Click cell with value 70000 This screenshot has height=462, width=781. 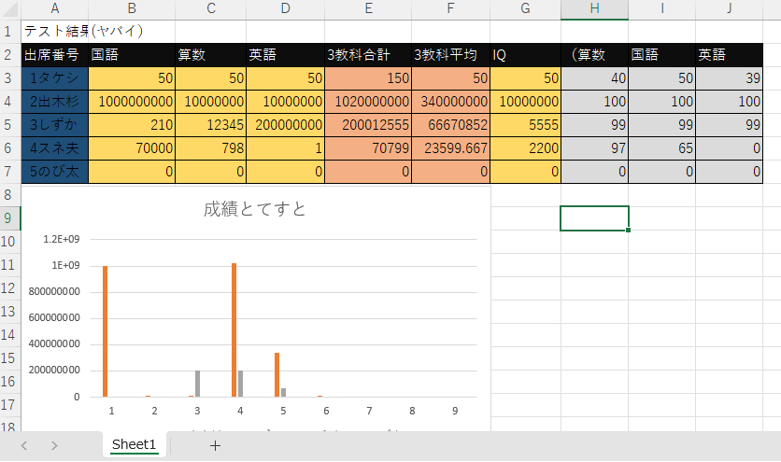(132, 148)
